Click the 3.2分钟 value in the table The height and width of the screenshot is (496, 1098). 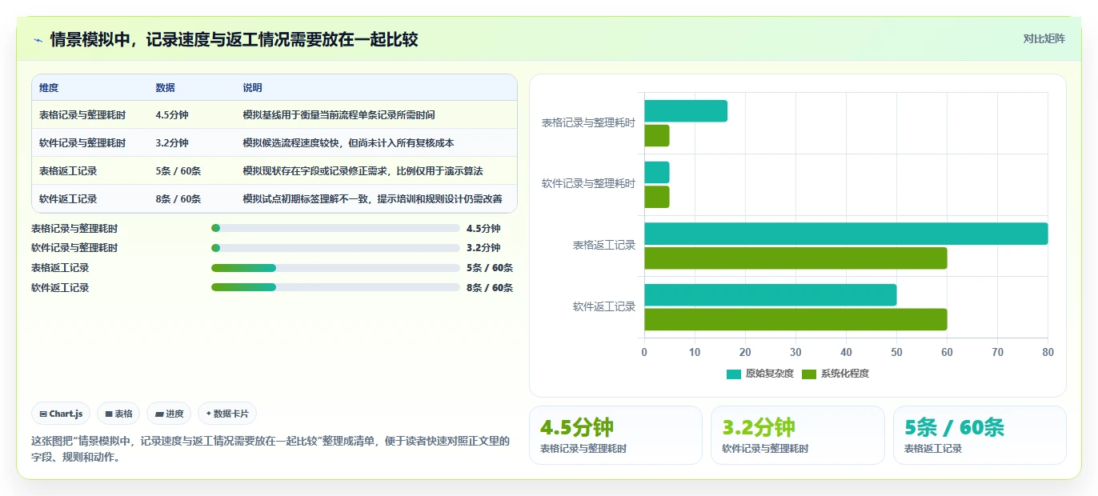pos(172,143)
